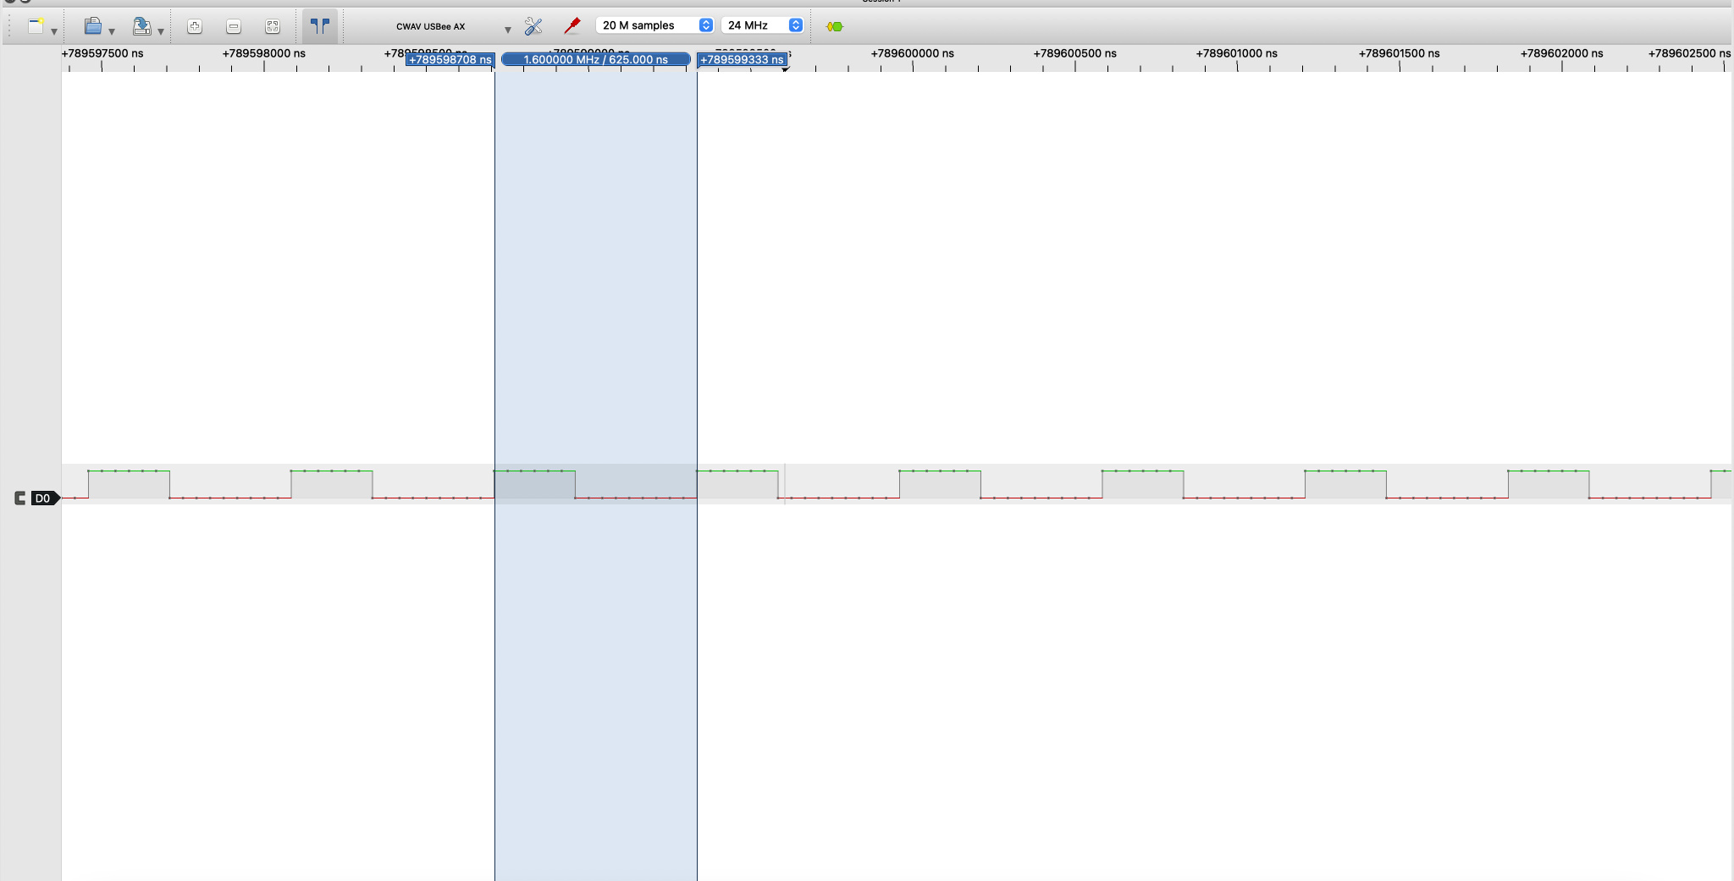The image size is (1734, 881).
Task: Click the New Session icon
Action: coord(36,26)
